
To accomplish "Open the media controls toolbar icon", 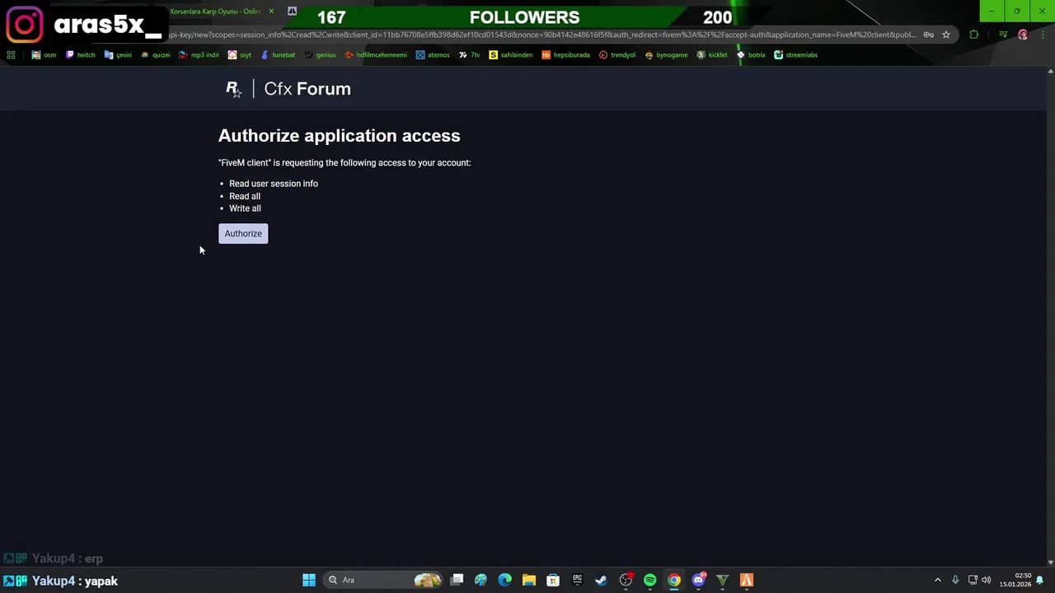I will pos(1003,35).
